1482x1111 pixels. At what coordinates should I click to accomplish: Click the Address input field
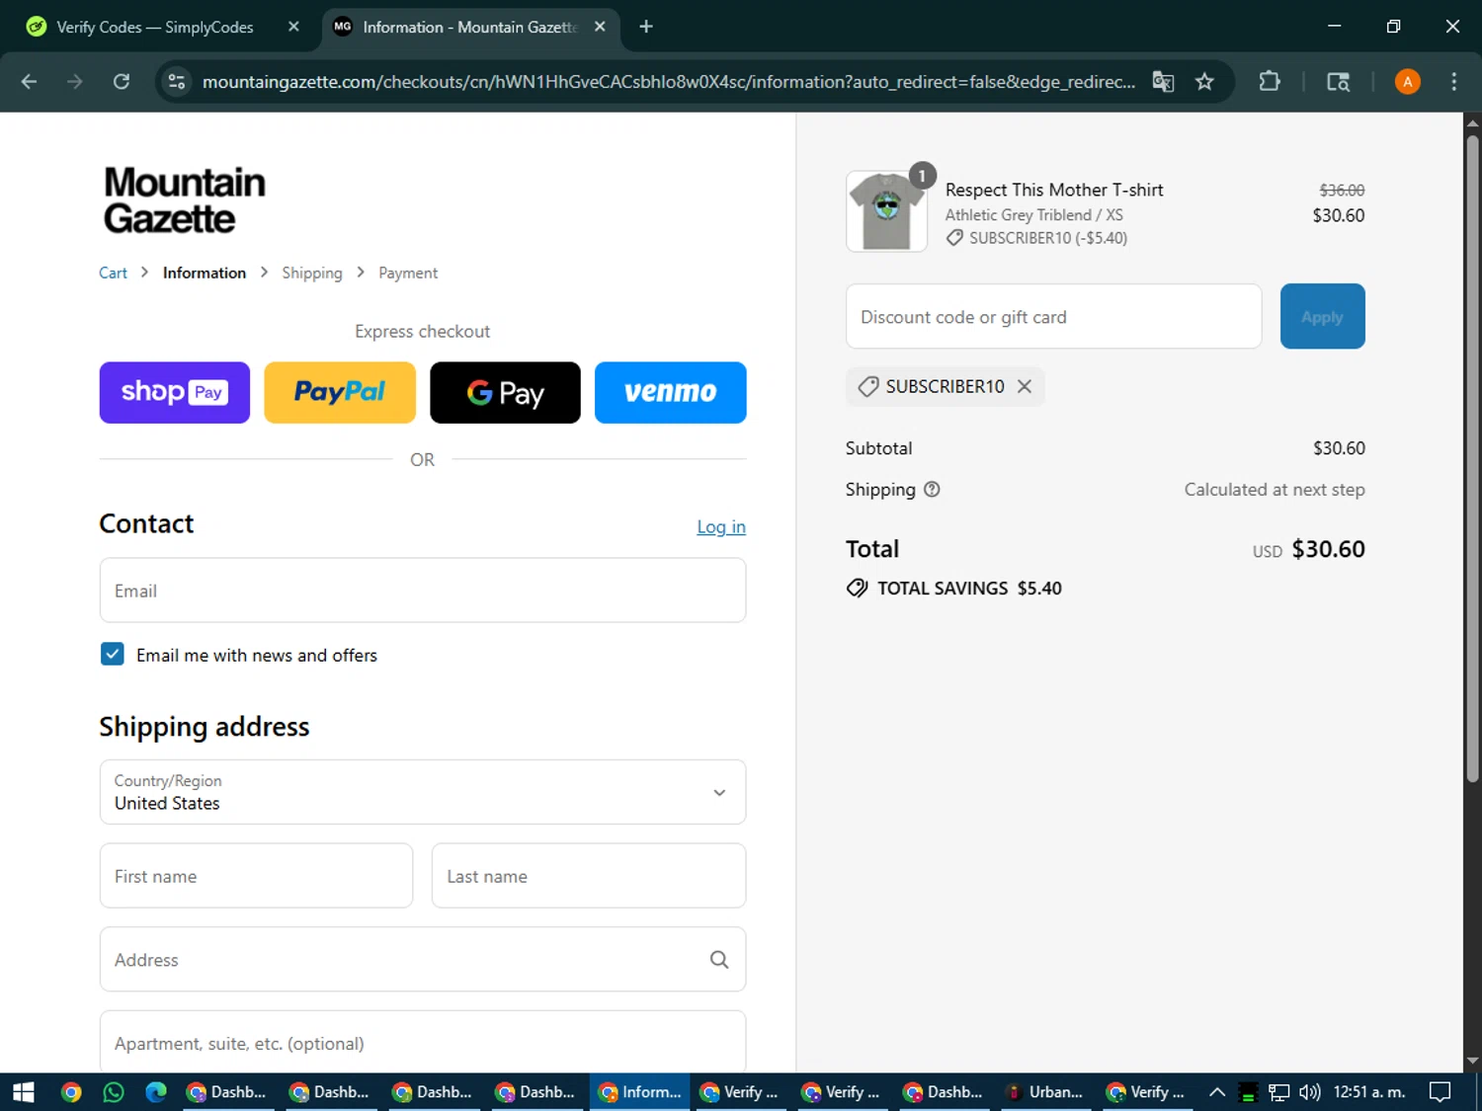pyautogui.click(x=423, y=959)
